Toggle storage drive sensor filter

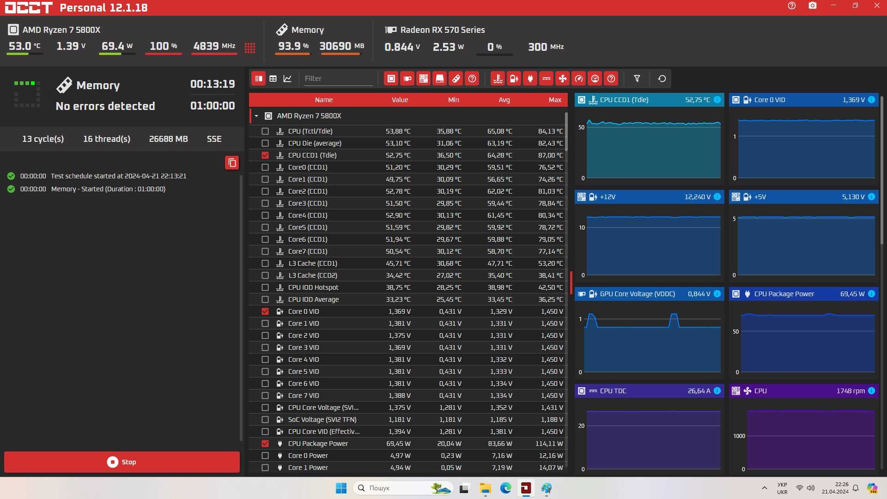click(x=440, y=79)
